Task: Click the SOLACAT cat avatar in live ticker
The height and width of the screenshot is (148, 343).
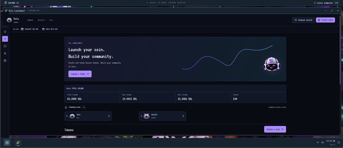Action: [x=22, y=29]
